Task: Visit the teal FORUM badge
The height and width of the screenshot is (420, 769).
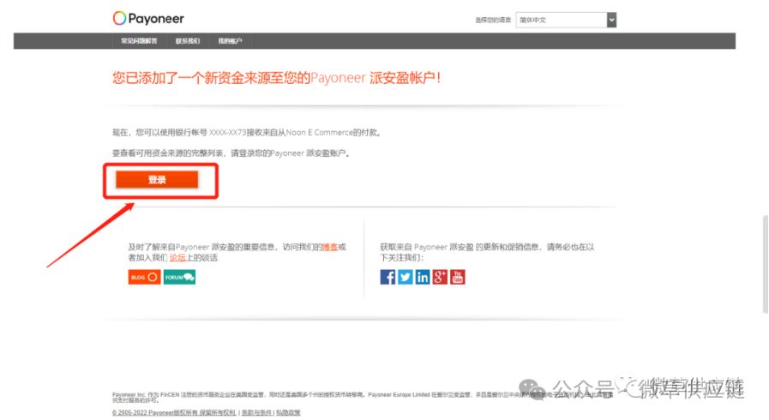Action: pyautogui.click(x=179, y=277)
